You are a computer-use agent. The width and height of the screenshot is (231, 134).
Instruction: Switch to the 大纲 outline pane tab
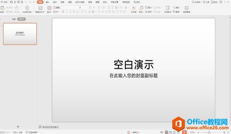coord(14,19)
